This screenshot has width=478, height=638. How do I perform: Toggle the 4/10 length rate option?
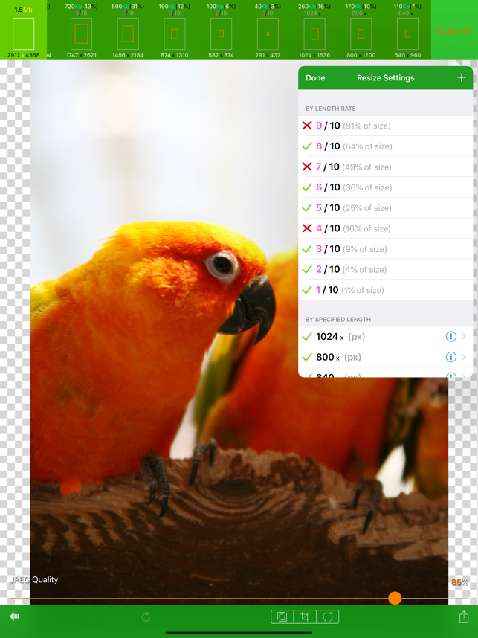pyautogui.click(x=386, y=228)
